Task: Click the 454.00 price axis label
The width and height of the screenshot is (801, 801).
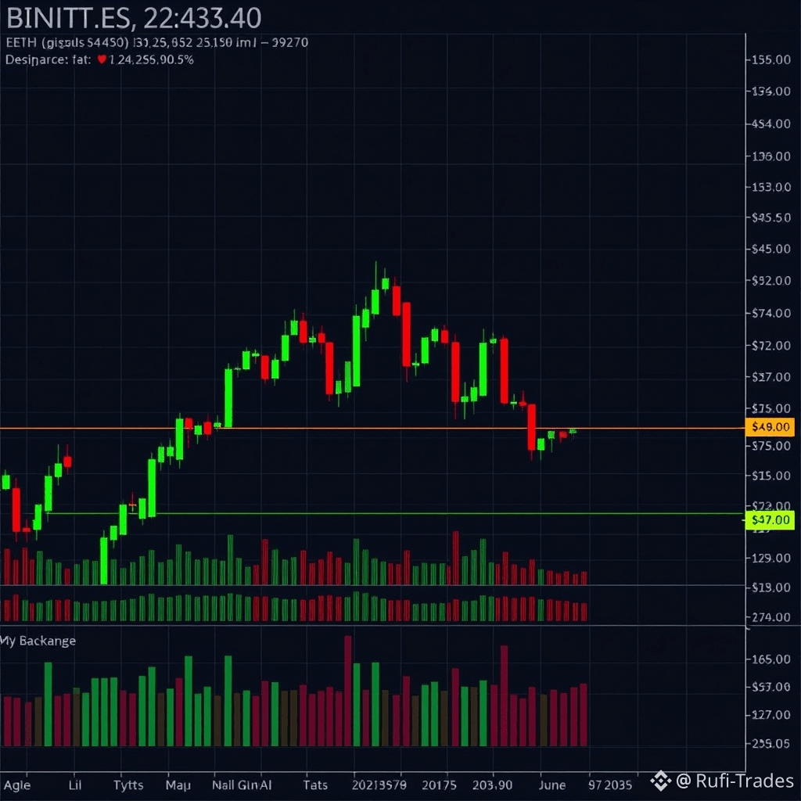Action: click(x=770, y=124)
